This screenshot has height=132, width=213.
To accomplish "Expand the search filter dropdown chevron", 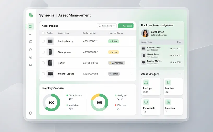I will (x=114, y=26).
